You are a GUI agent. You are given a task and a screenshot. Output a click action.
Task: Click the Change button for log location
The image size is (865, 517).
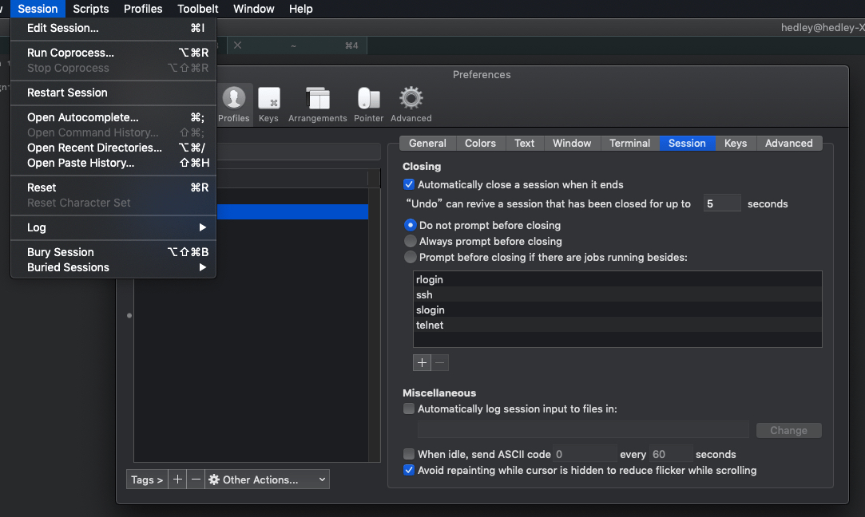click(788, 430)
